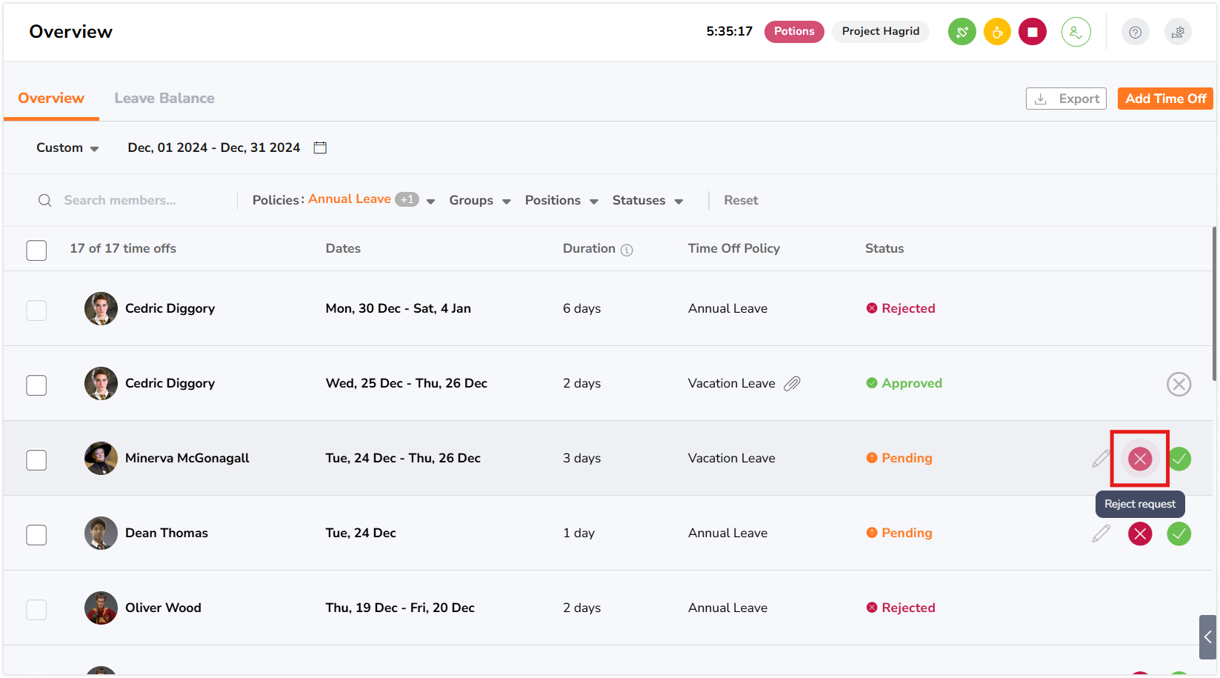Click the Search members input field
Image resolution: width=1220 pixels, height=678 pixels.
point(141,201)
